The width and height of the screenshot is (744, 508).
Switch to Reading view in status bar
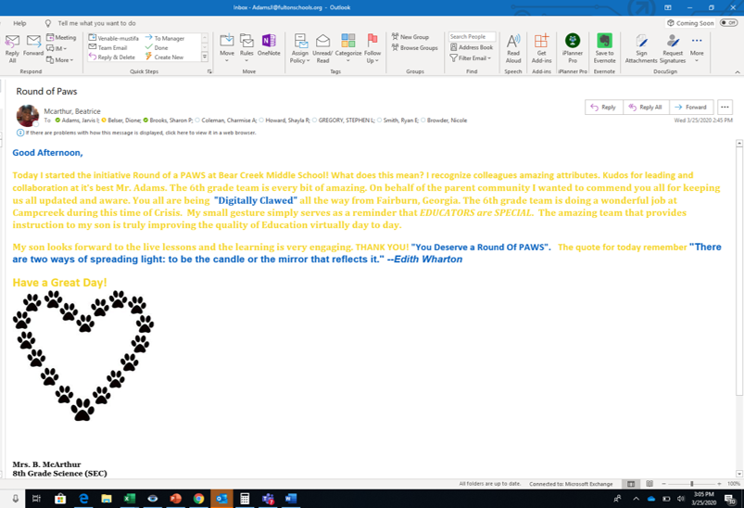(649, 484)
